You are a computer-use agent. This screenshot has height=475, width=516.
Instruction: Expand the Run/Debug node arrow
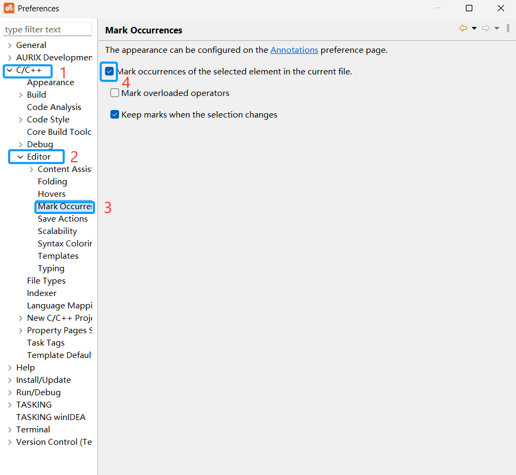pyautogui.click(x=10, y=393)
